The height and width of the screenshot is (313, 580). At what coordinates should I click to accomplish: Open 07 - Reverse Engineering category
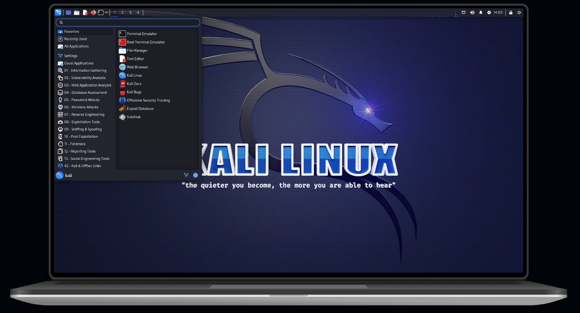pos(85,115)
